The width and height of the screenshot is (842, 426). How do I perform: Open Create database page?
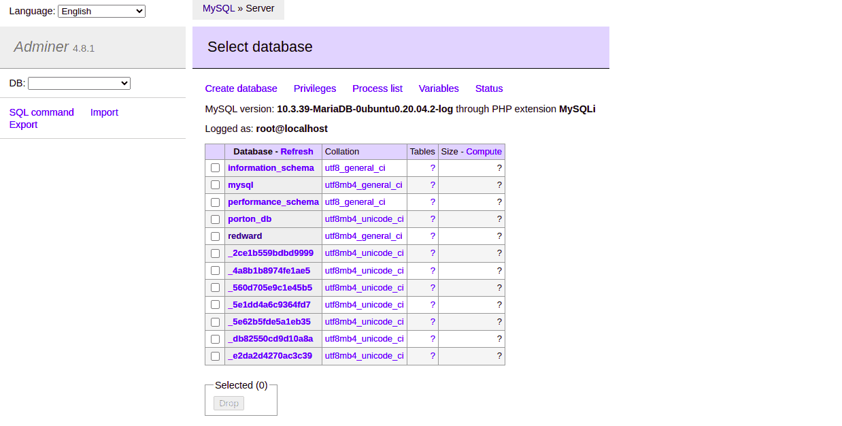click(241, 88)
